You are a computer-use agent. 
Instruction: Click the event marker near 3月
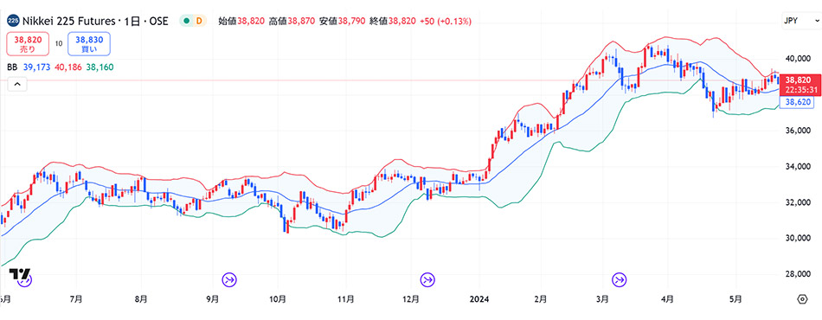click(620, 279)
